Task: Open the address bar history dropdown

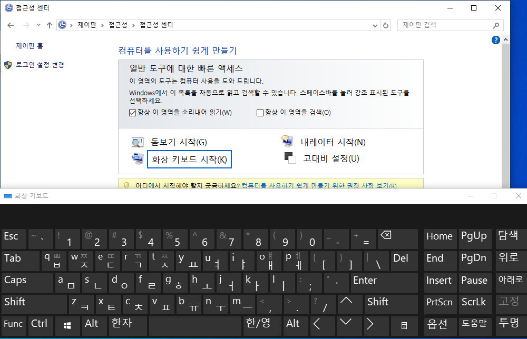Action: 374,25
